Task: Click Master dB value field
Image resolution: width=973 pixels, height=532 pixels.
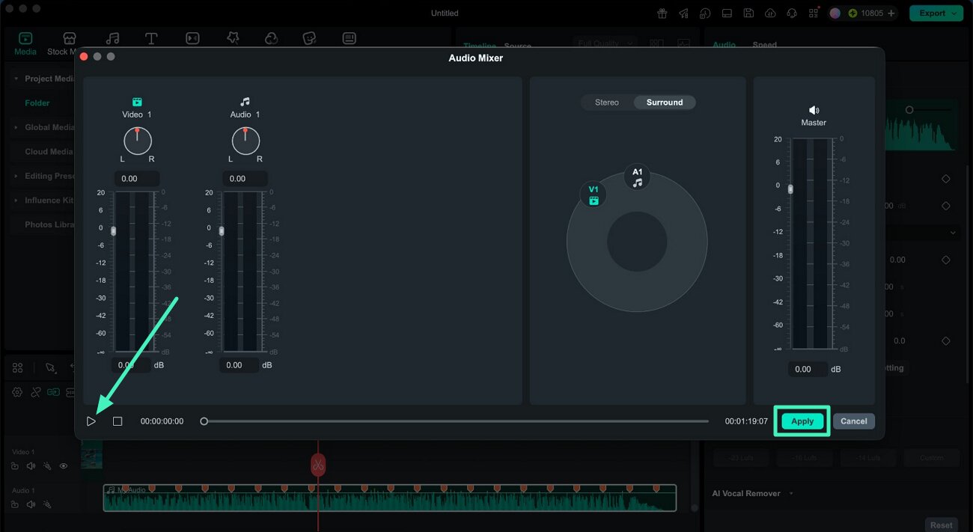Action: point(808,369)
